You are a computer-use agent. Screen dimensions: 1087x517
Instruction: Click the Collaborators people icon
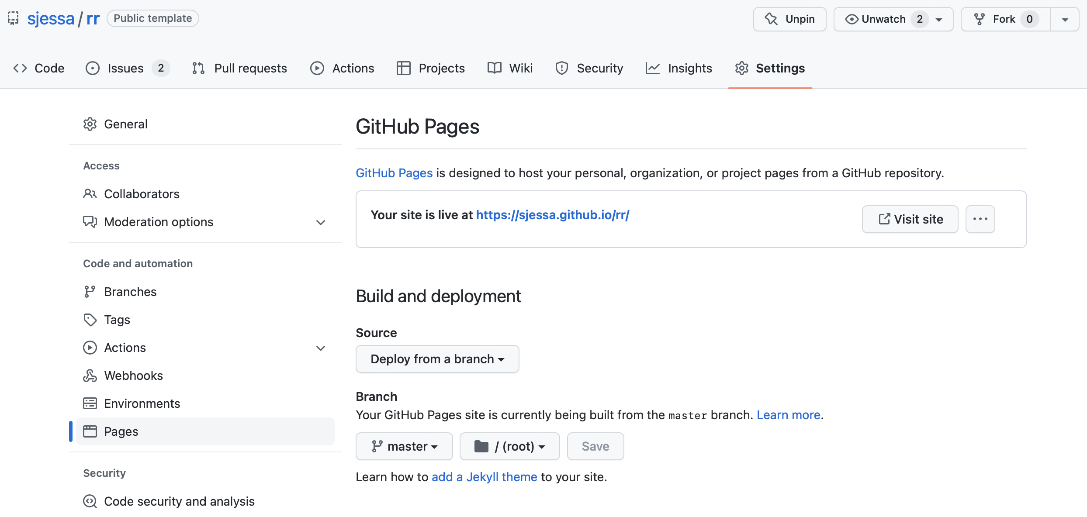pyautogui.click(x=90, y=194)
